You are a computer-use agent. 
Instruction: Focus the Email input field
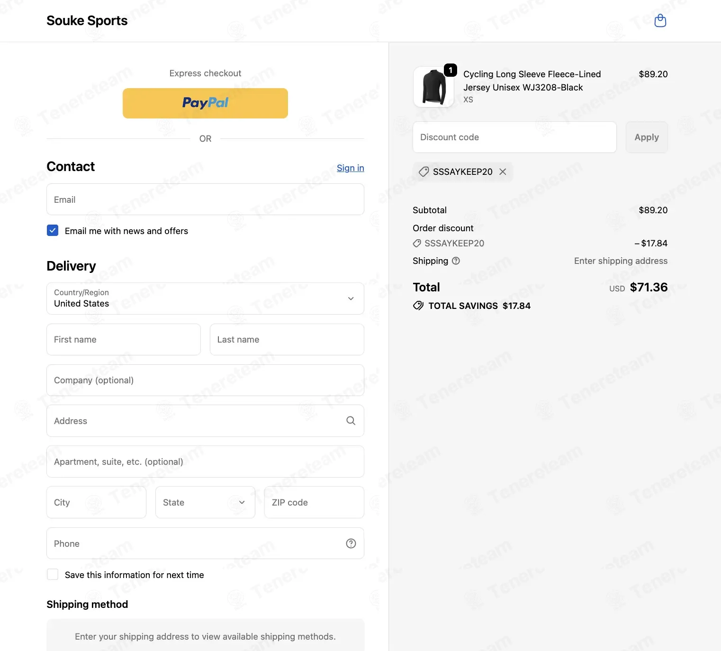(x=205, y=199)
